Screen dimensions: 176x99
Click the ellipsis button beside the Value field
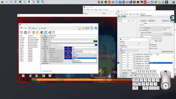(x=96, y=45)
